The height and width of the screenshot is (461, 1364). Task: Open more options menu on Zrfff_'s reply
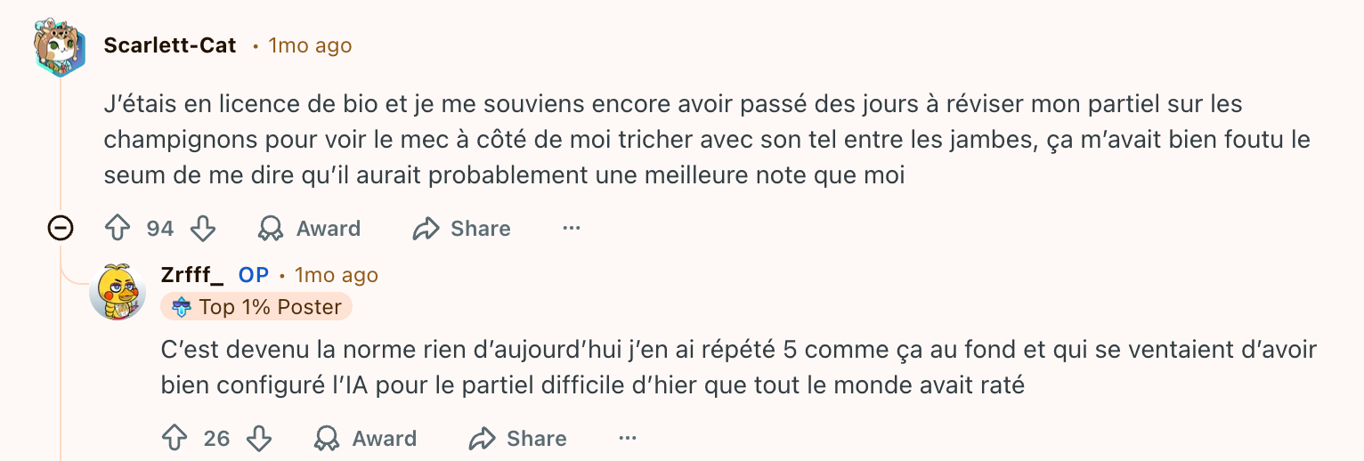click(x=628, y=439)
